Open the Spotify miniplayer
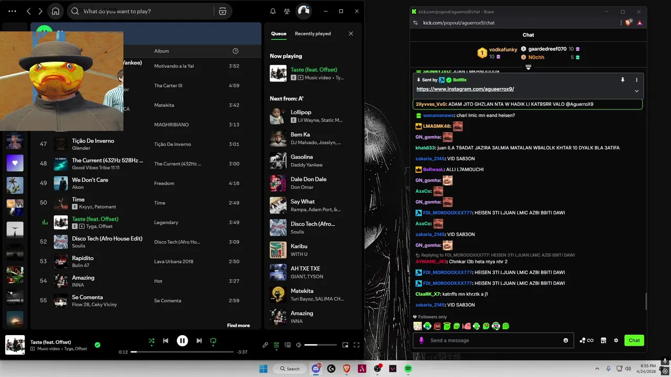671x377 pixels. coord(345,345)
